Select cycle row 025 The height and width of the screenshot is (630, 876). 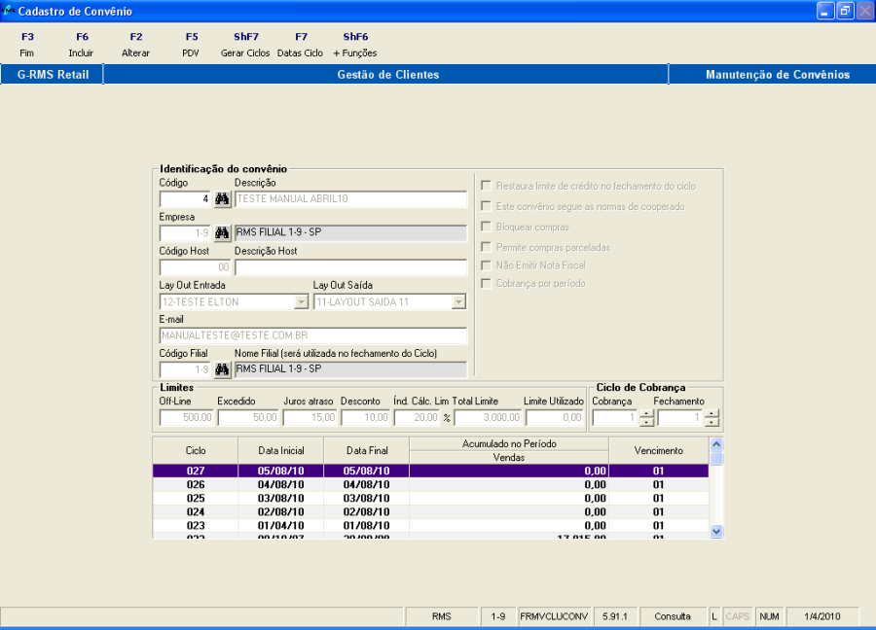(431, 499)
